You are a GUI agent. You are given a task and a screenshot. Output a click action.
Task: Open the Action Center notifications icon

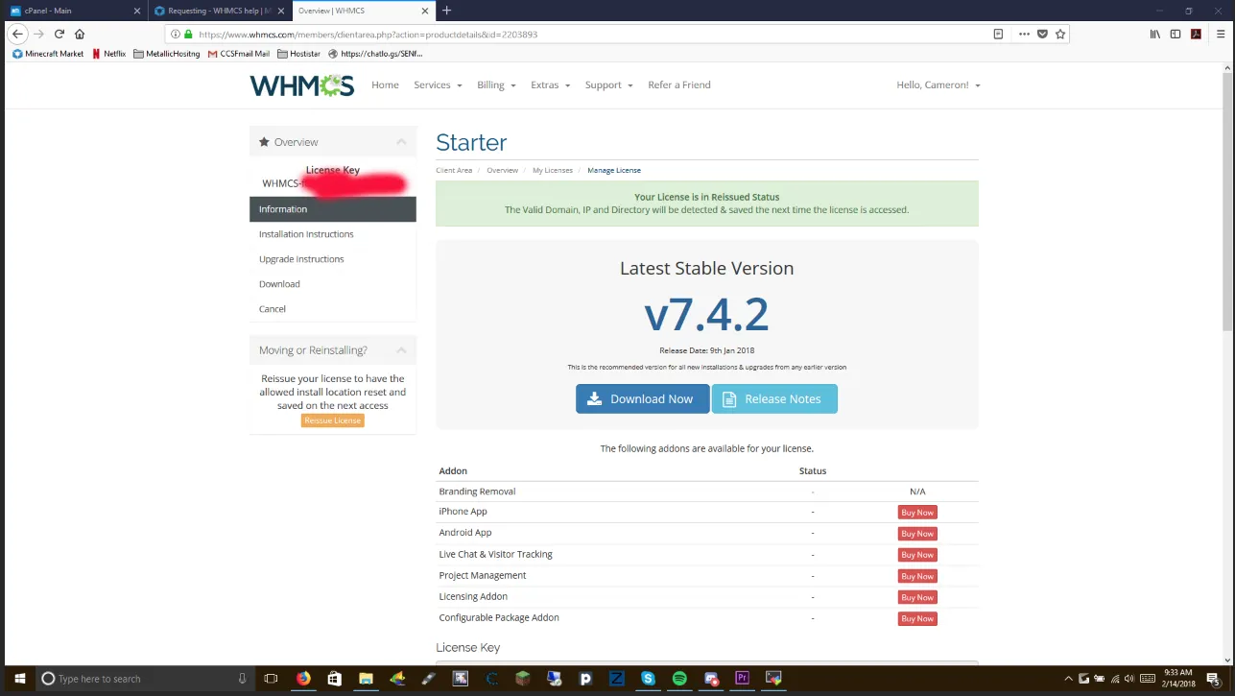(1212, 679)
